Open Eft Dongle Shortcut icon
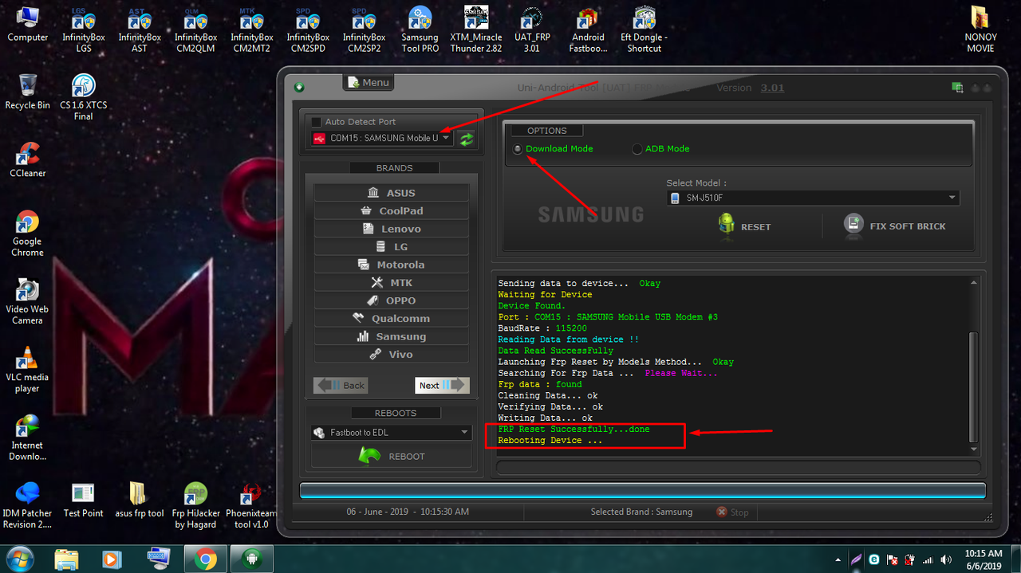 644,30
